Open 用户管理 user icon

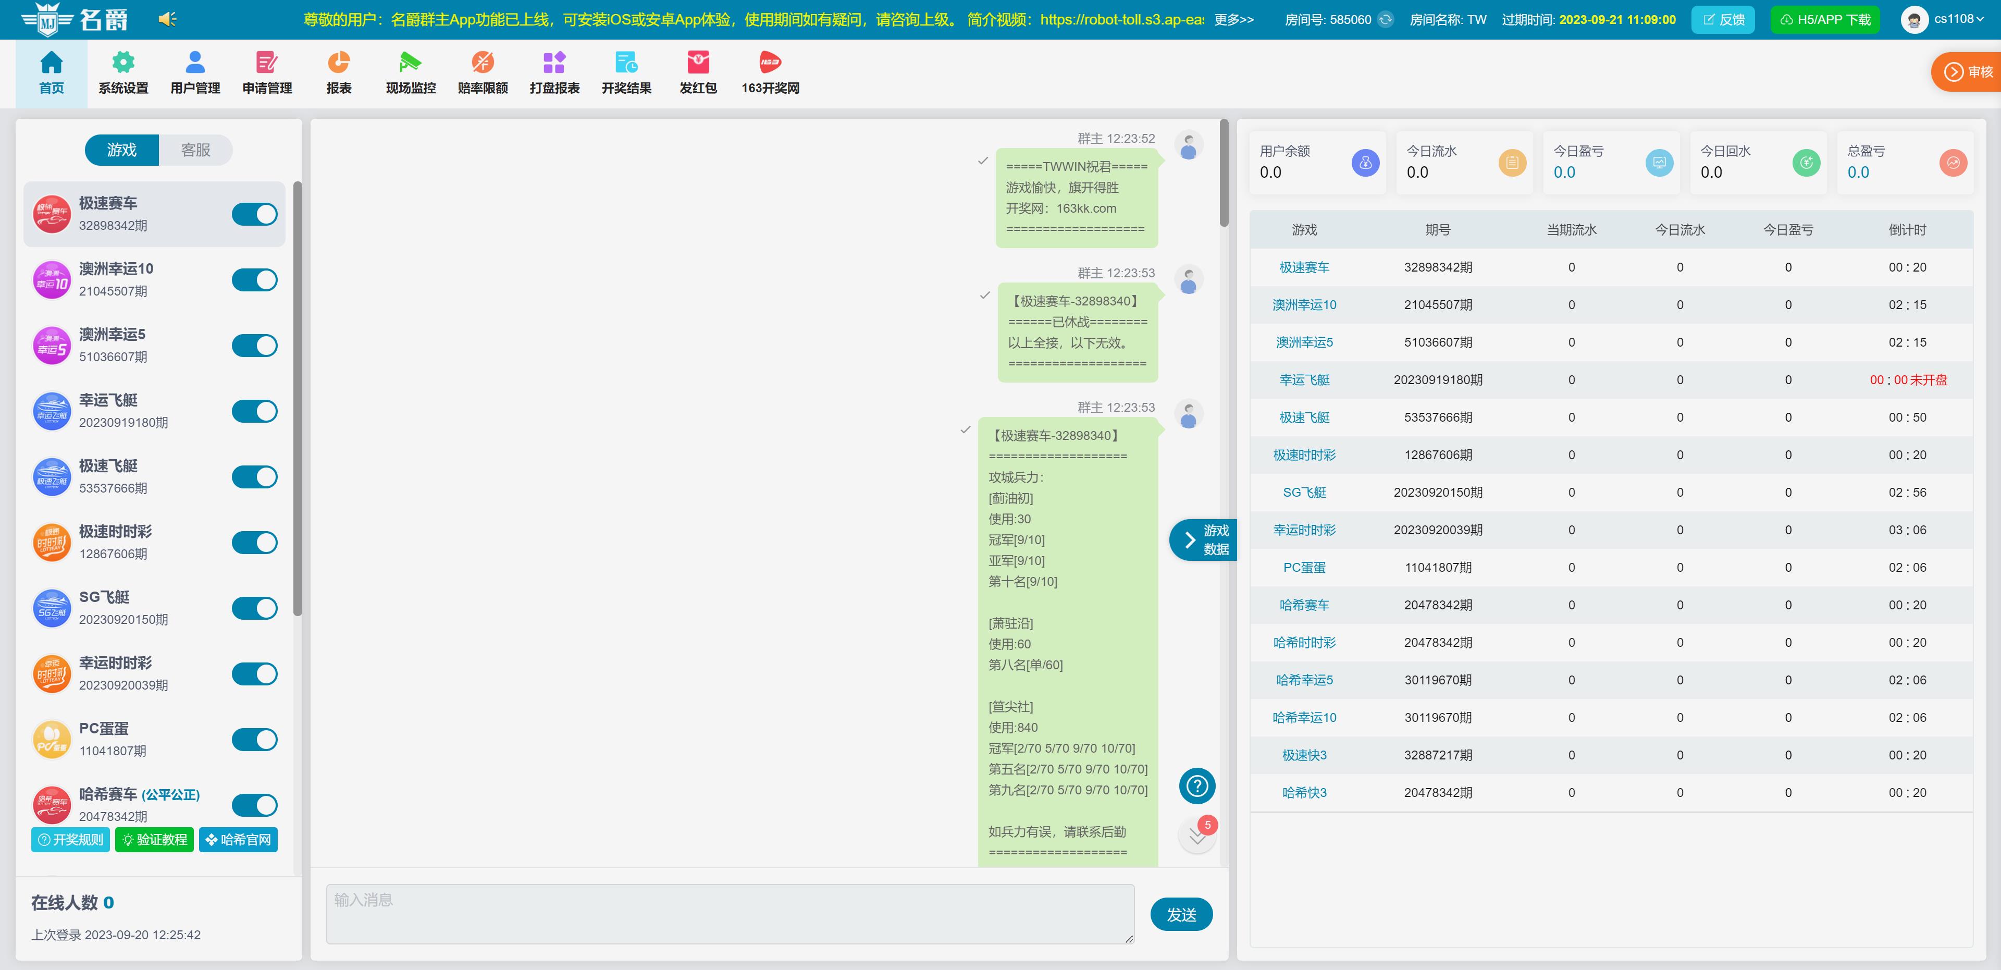(195, 62)
